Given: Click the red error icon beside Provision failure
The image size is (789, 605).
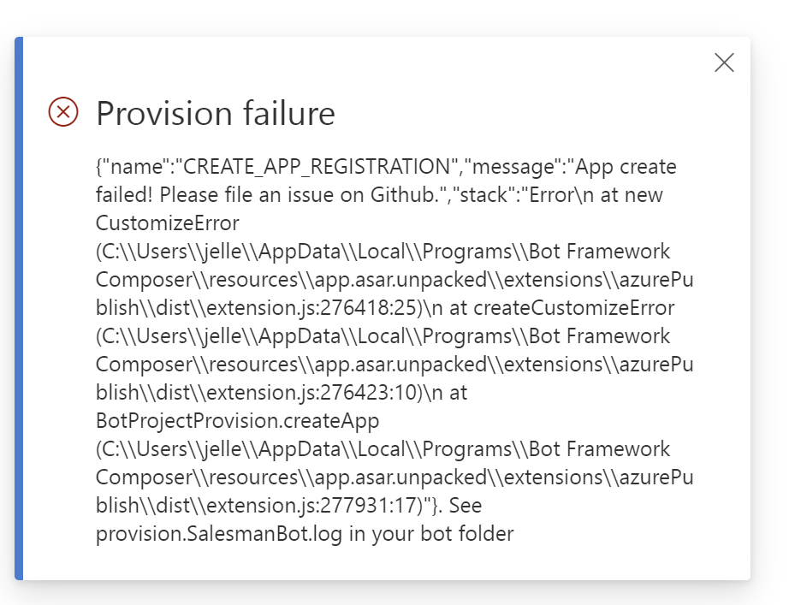Looking at the screenshot, I should pyautogui.click(x=61, y=112).
